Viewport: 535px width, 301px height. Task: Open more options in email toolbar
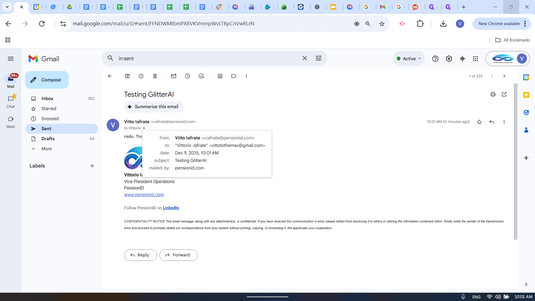(x=246, y=76)
